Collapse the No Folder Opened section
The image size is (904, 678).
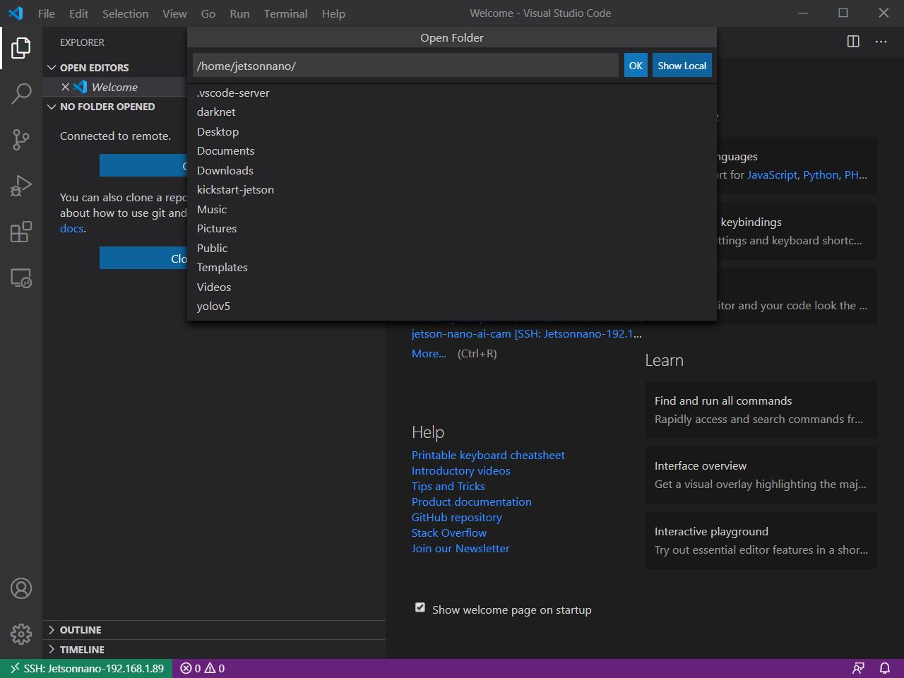click(x=51, y=107)
